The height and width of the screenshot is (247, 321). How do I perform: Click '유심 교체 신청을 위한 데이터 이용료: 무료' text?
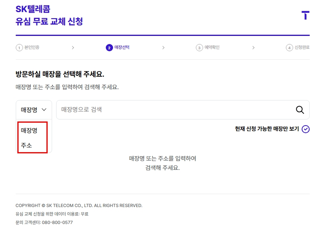pyautogui.click(x=52, y=214)
